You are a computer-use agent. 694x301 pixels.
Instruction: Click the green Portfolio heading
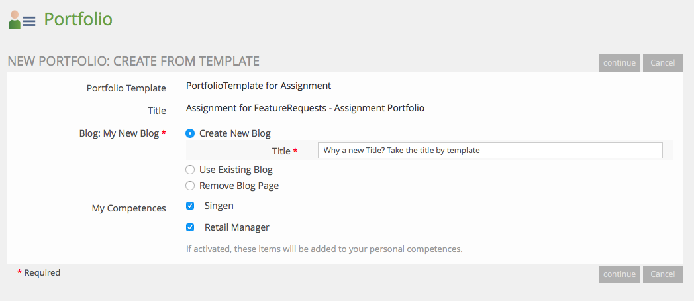(78, 19)
